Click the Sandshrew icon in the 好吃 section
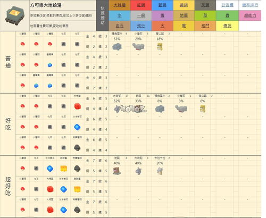The image size is (266, 218). pos(203,109)
